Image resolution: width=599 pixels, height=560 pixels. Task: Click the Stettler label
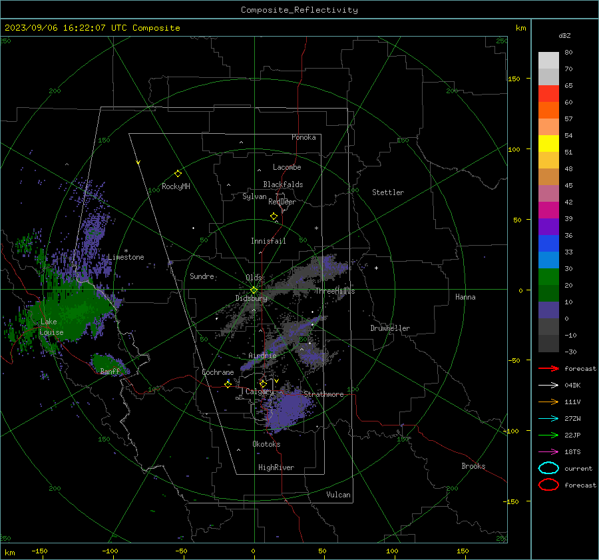click(388, 192)
